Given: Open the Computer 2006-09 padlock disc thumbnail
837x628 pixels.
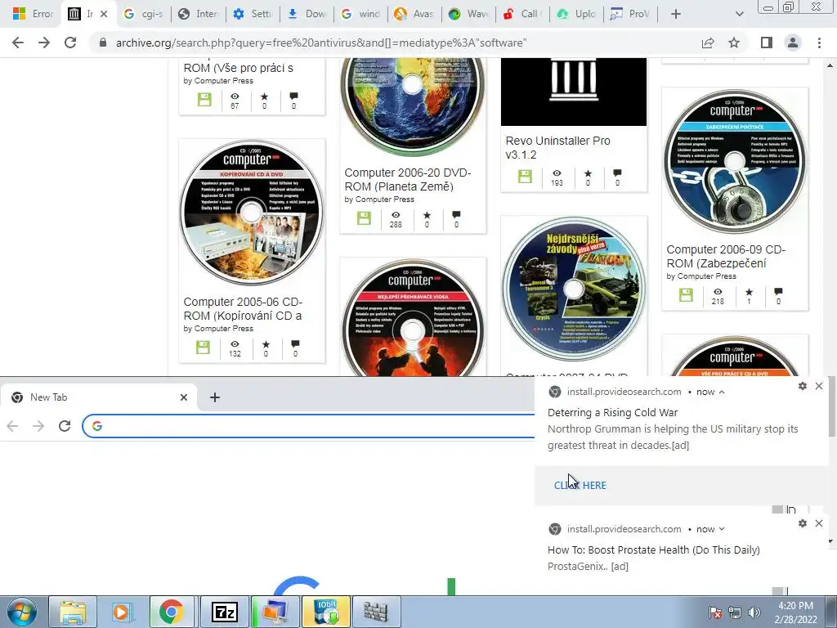Looking at the screenshot, I should (x=735, y=161).
